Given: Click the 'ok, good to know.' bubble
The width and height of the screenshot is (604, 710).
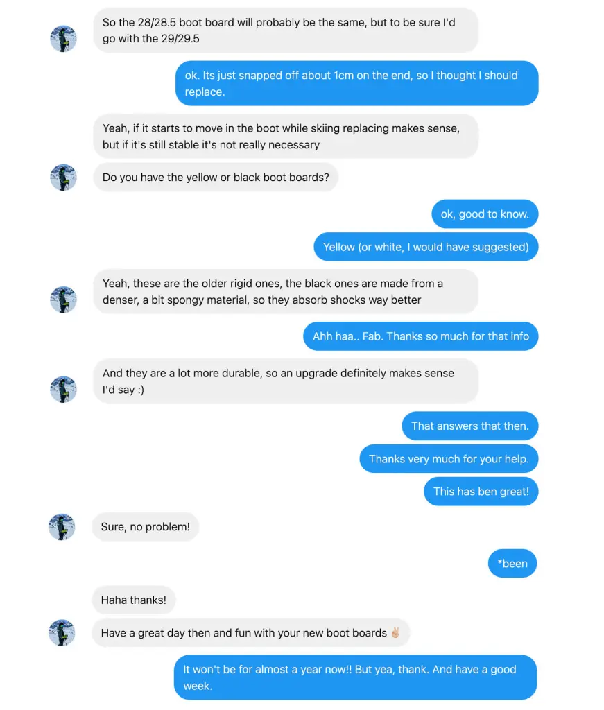Looking at the screenshot, I should pos(484,214).
